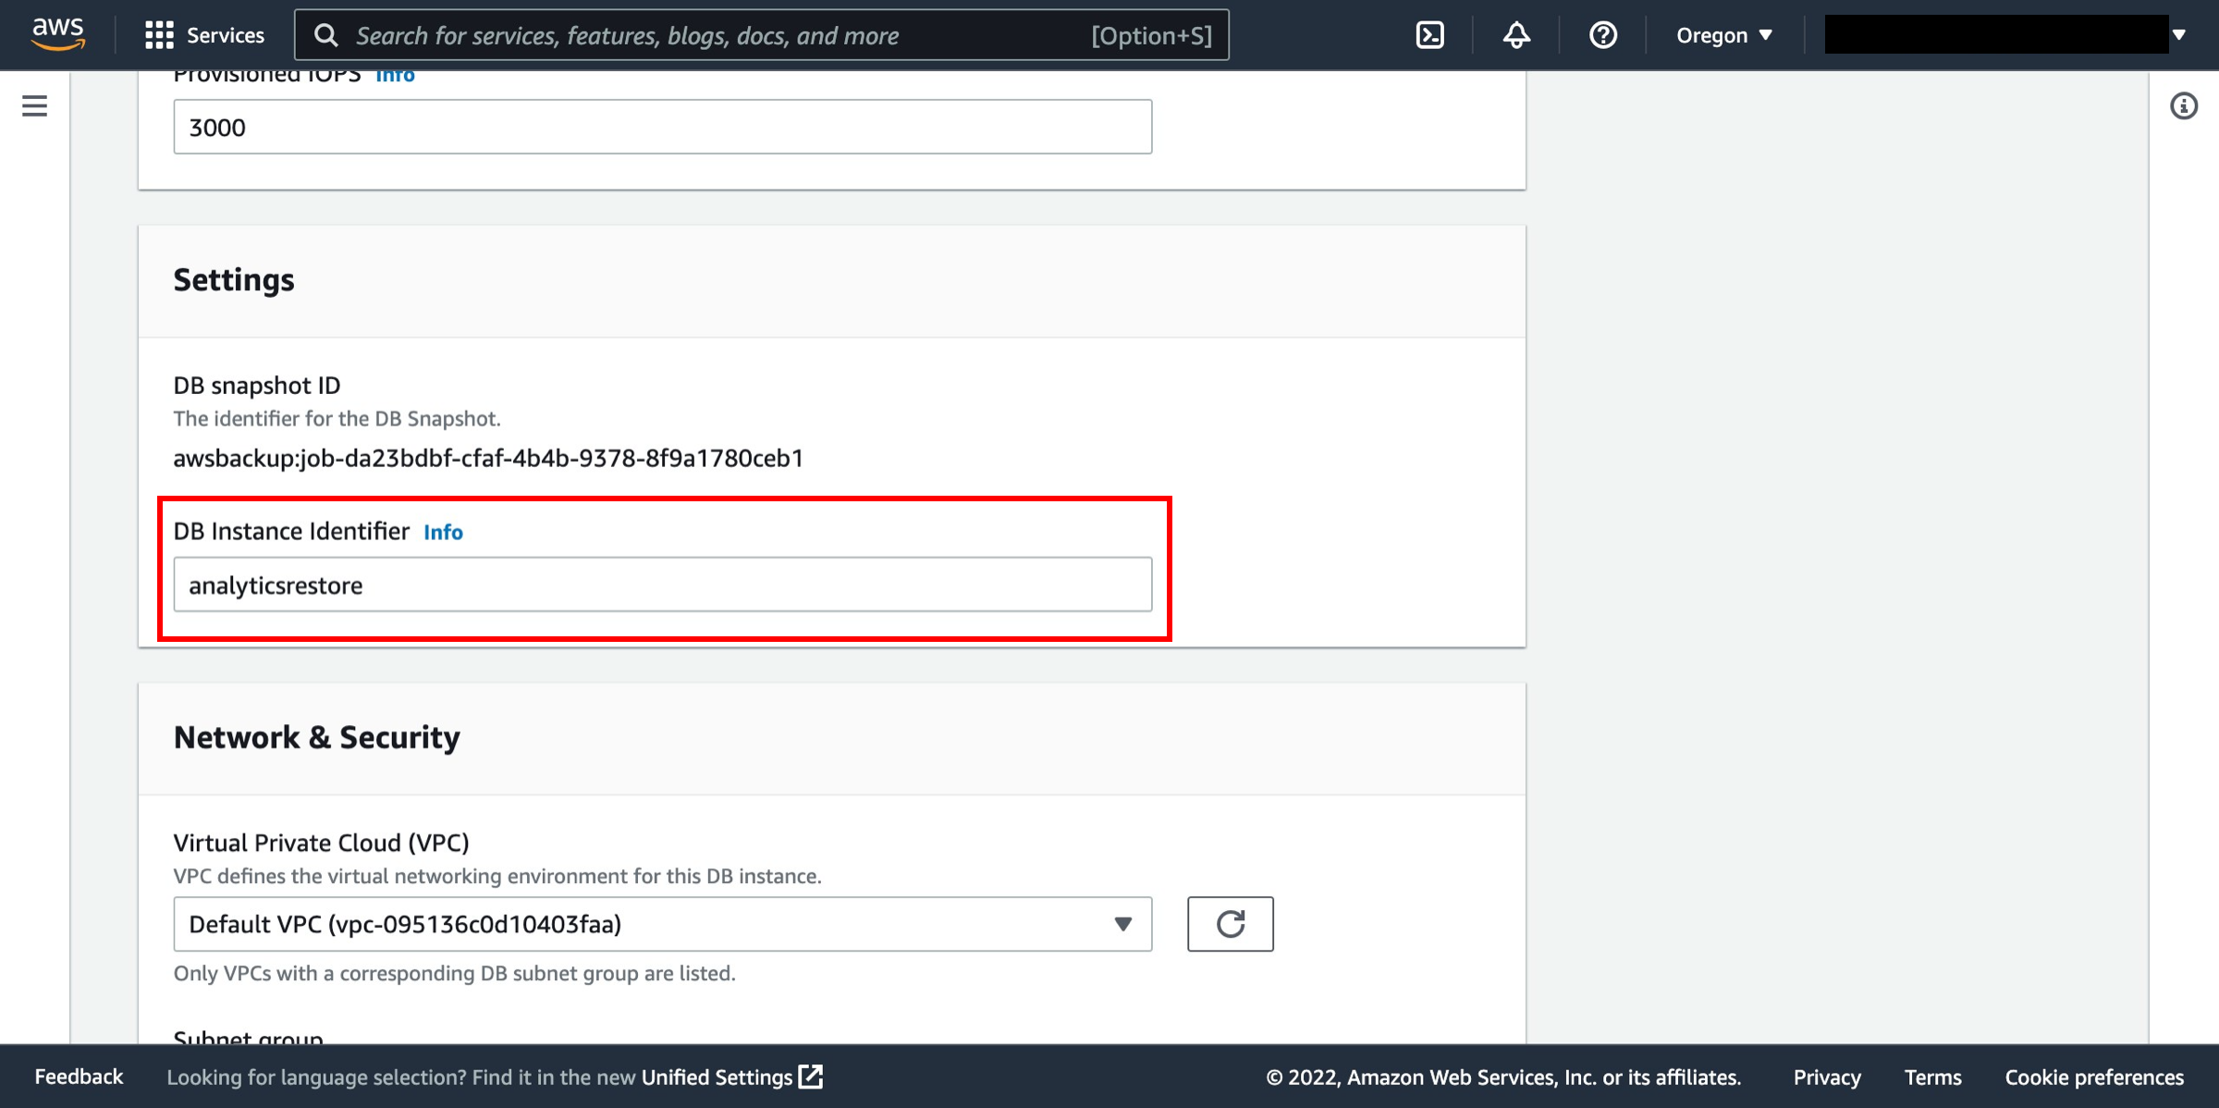Open the Terms link

click(x=1932, y=1077)
